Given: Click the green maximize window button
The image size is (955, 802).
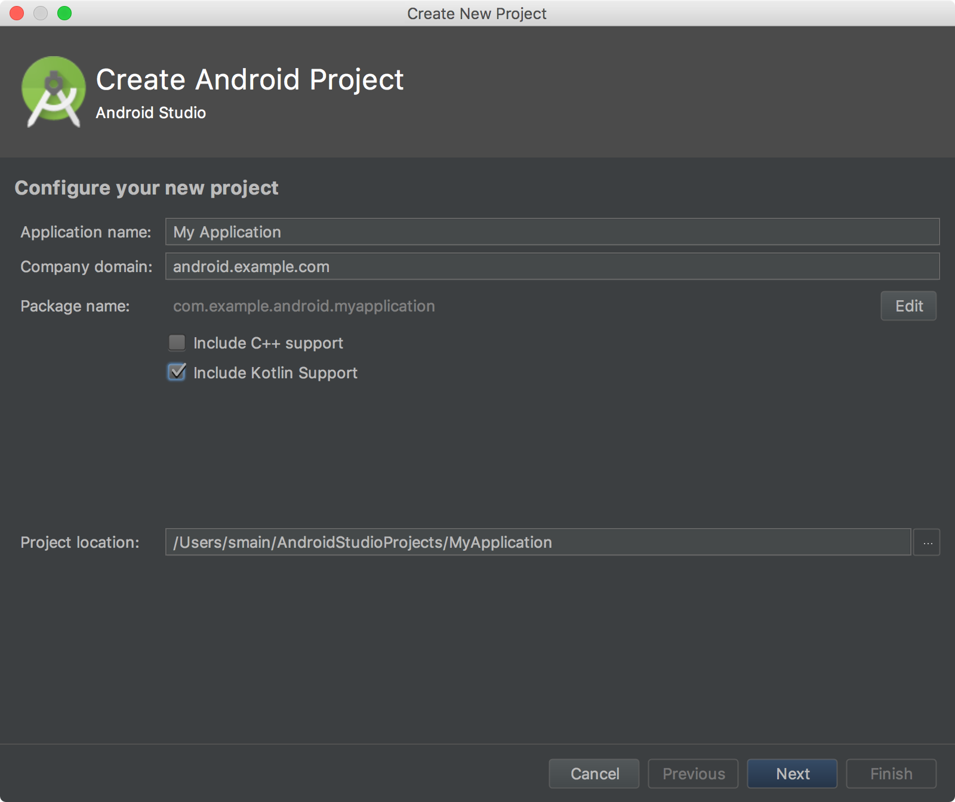Looking at the screenshot, I should pyautogui.click(x=64, y=13).
